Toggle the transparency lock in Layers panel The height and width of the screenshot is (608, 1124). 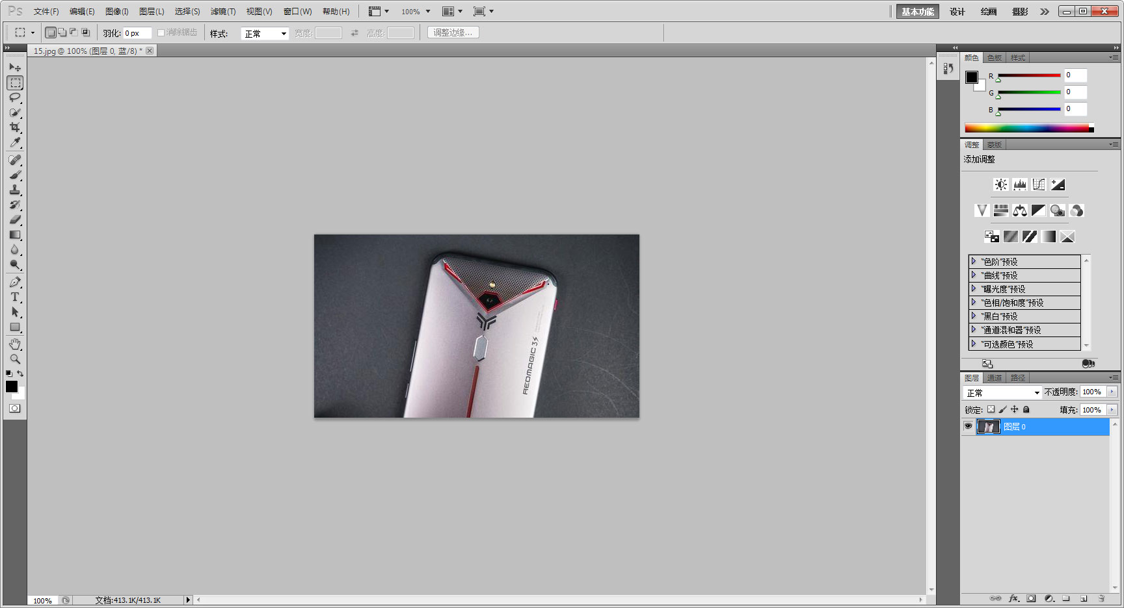[x=991, y=409]
